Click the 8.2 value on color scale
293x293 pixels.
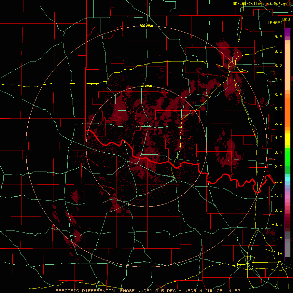[278, 65]
